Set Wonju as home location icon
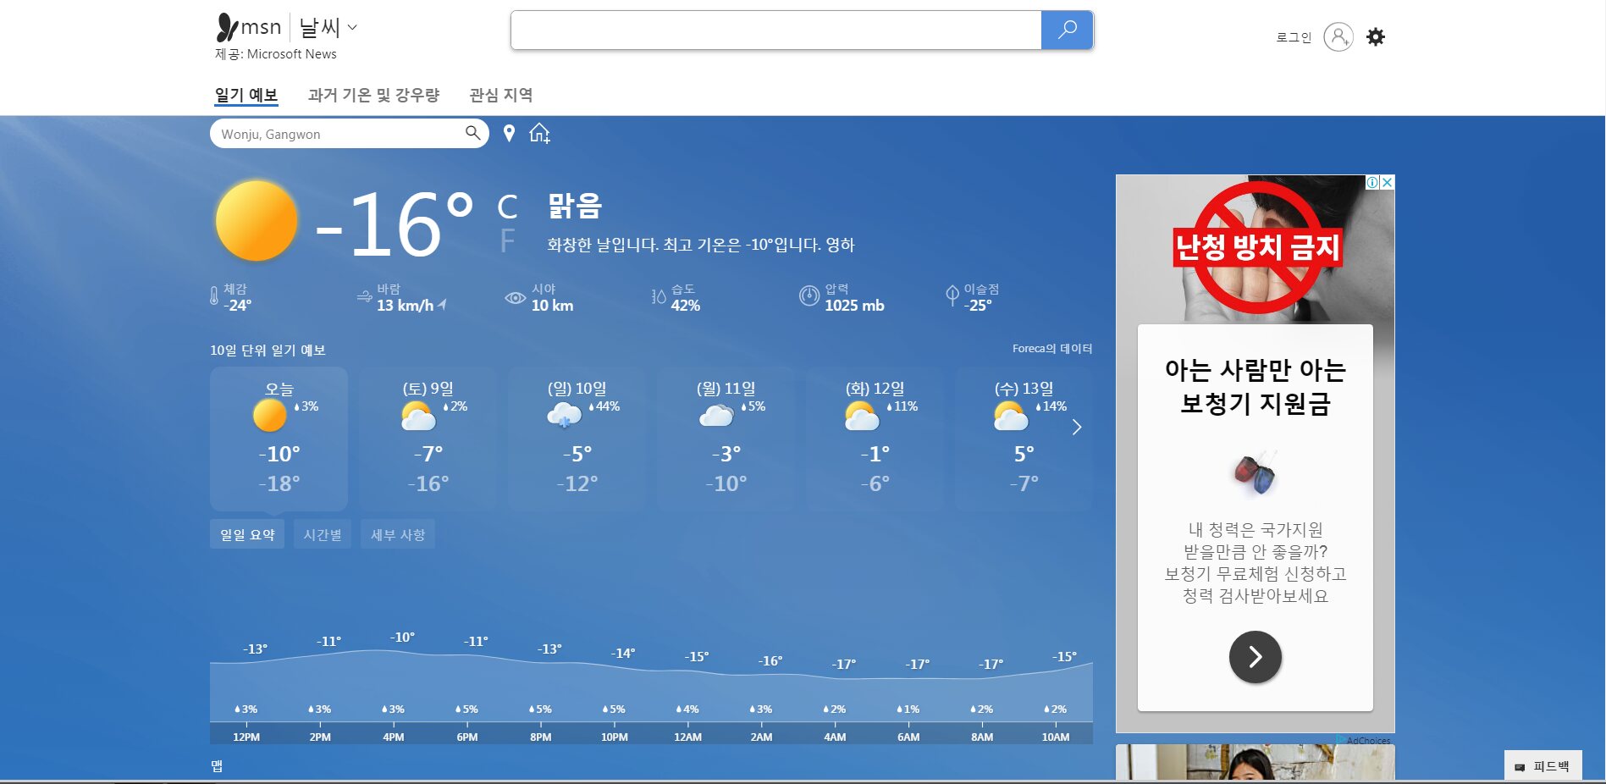 [539, 134]
